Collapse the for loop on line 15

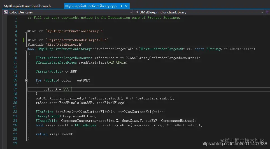coord(26,80)
